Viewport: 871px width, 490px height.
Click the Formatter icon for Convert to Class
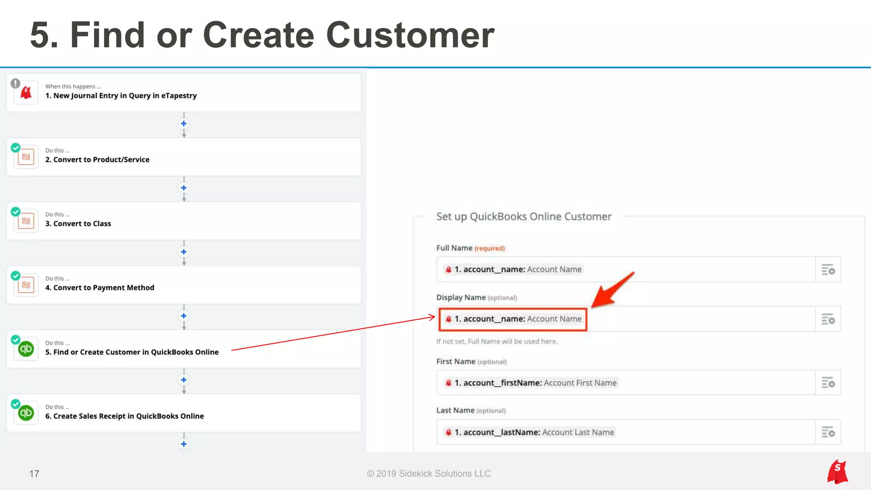[x=26, y=221]
